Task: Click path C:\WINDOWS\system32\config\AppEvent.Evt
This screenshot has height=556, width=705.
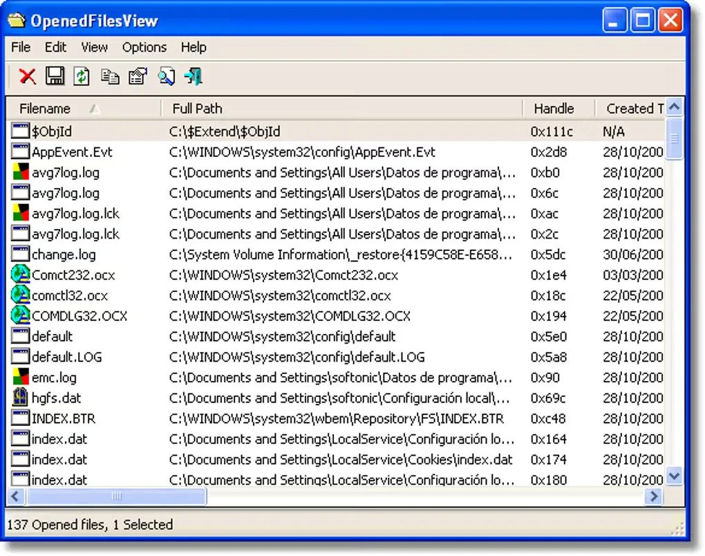Action: [x=302, y=152]
